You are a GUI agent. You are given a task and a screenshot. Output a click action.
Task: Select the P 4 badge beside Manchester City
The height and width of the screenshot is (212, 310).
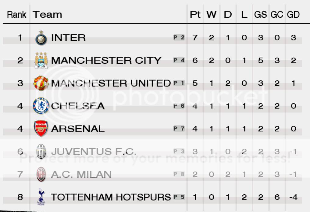tap(179, 60)
